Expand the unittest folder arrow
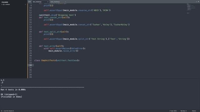Image resolution: width=200 pixels, height=112 pixels. click(x=2, y=4)
